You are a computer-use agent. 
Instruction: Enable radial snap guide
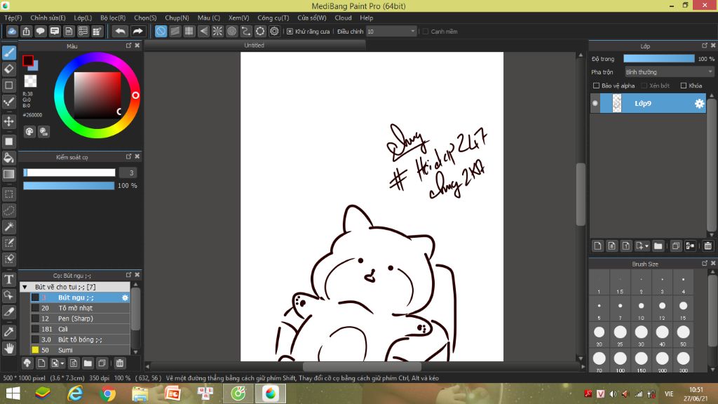tap(217, 31)
